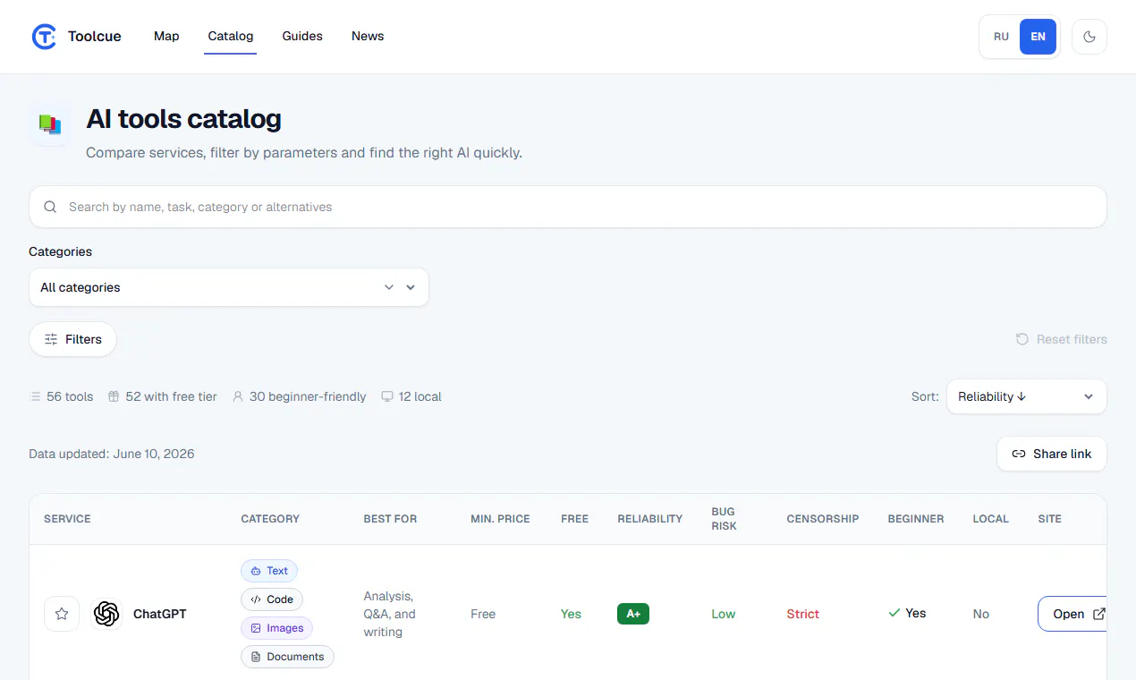Go to the Catalog tab
This screenshot has width=1136, height=680.
point(231,37)
